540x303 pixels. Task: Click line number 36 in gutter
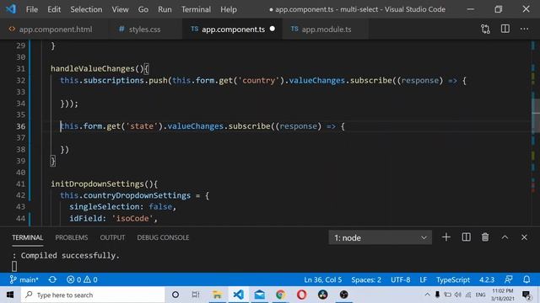tap(20, 126)
